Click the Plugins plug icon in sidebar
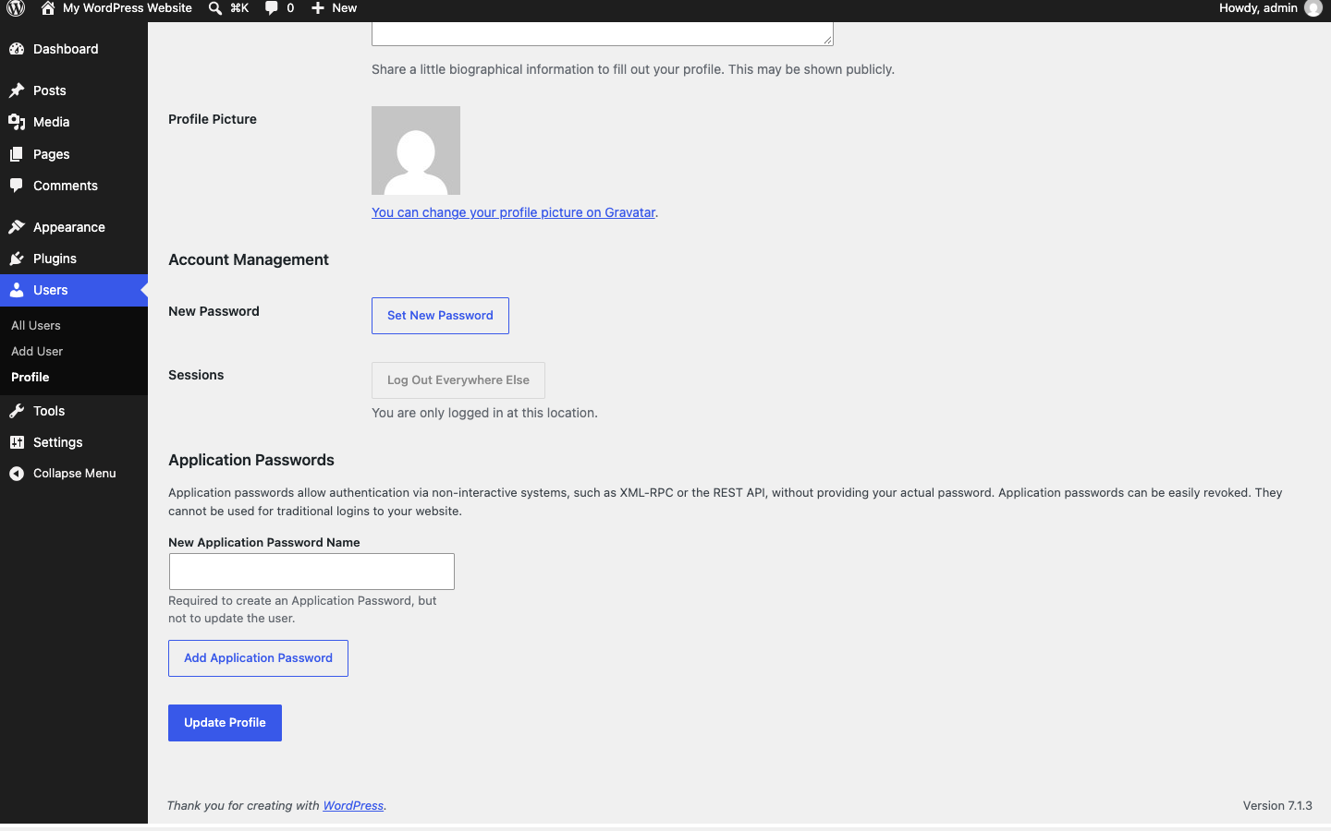Viewport: 1331px width, 831px height. tap(17, 259)
